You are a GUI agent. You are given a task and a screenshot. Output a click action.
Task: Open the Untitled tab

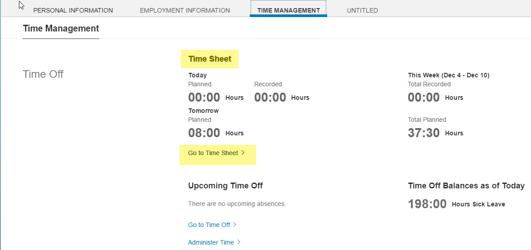pos(362,10)
